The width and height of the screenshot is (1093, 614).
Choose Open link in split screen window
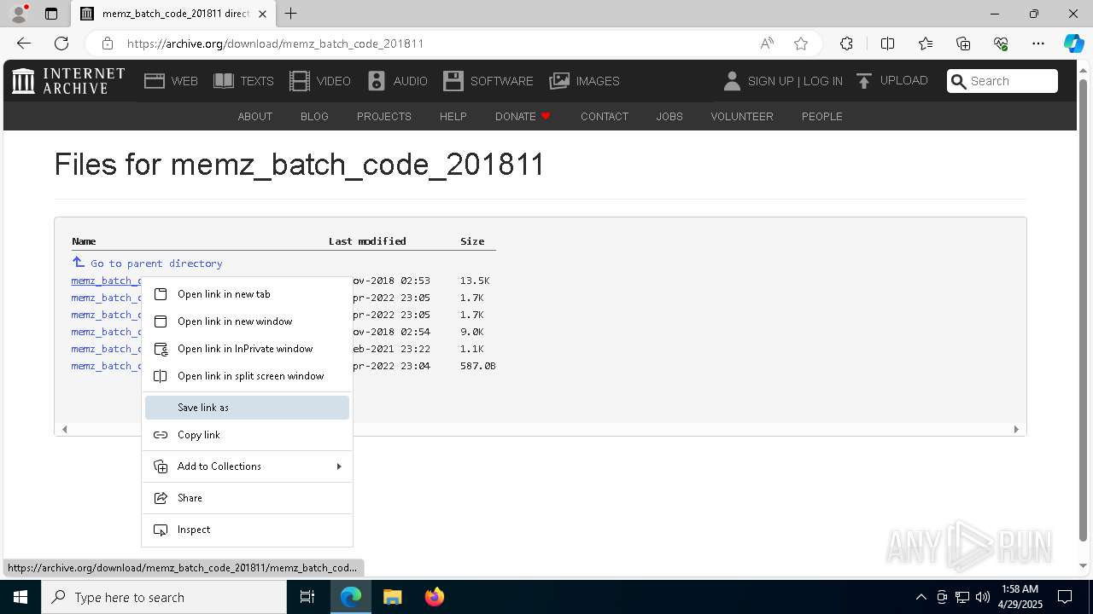(247, 376)
